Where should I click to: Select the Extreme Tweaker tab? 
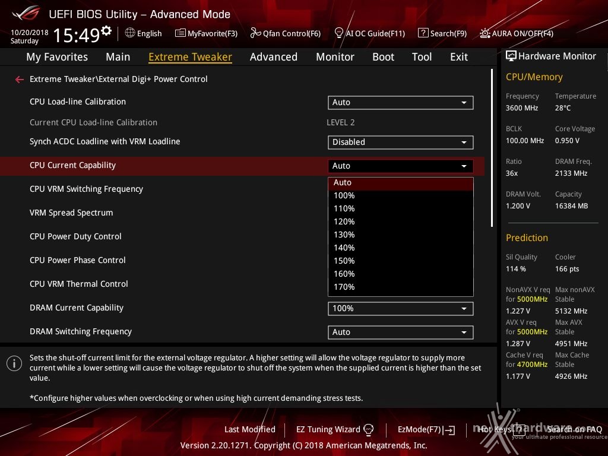[x=191, y=57]
